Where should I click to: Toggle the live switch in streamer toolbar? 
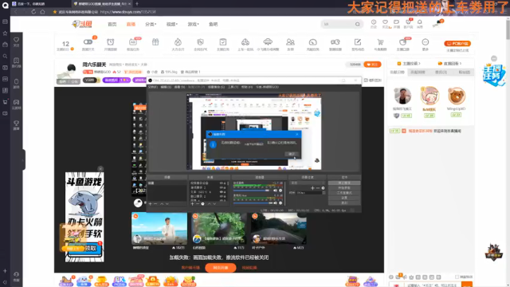(88, 42)
